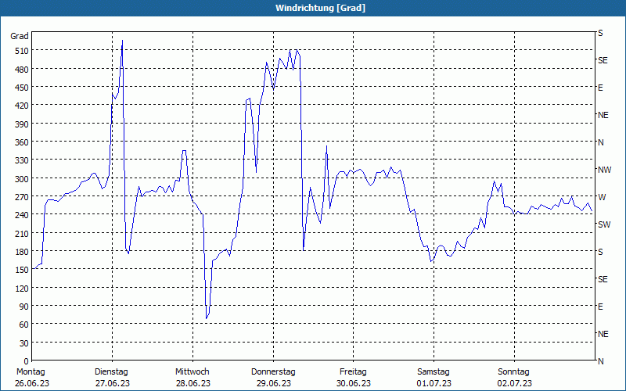Select the Dienstag day label
Image resolution: width=626 pixels, height=391 pixels.
[111, 372]
